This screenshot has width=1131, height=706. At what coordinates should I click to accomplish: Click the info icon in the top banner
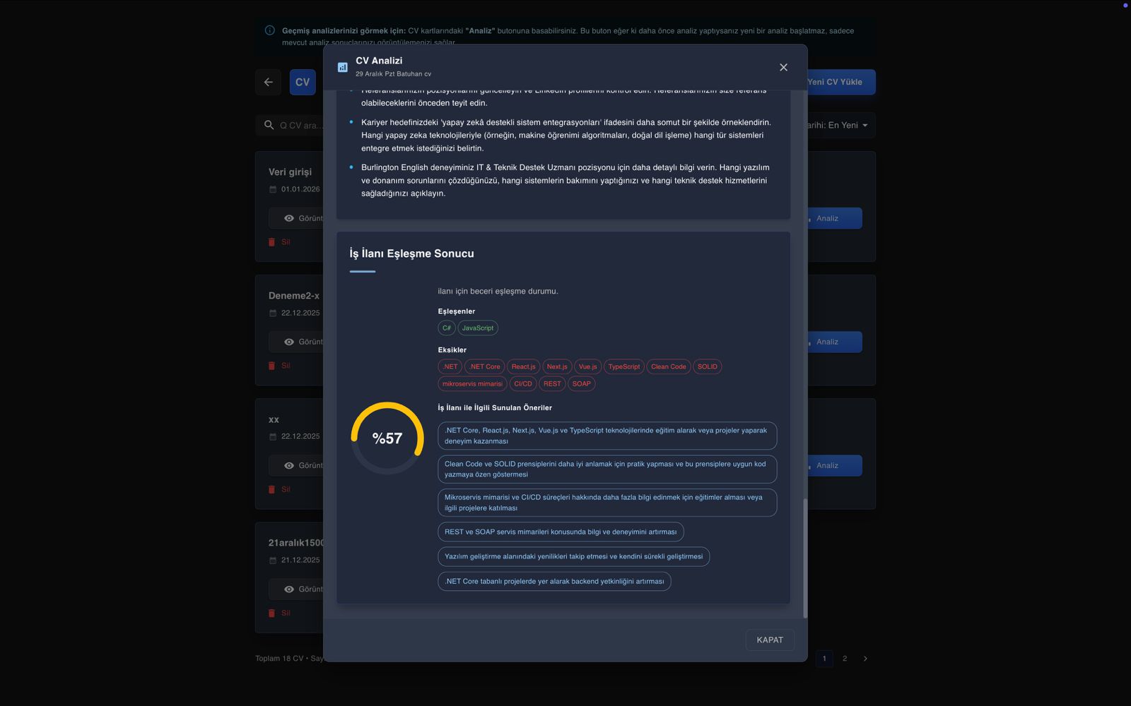(x=269, y=30)
